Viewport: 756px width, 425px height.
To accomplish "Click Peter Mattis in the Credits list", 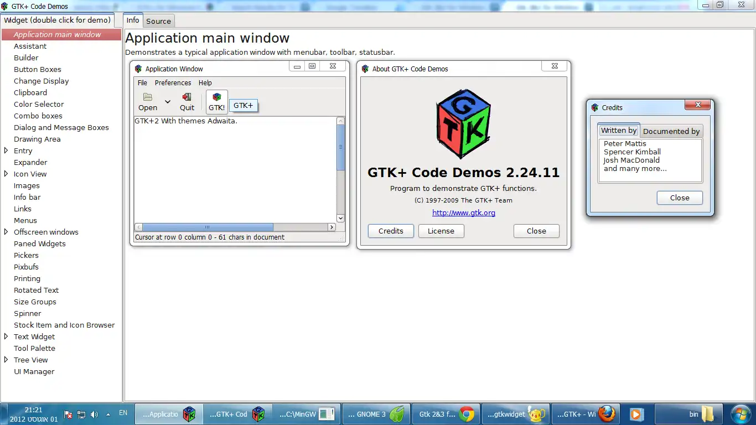I will 625,143.
